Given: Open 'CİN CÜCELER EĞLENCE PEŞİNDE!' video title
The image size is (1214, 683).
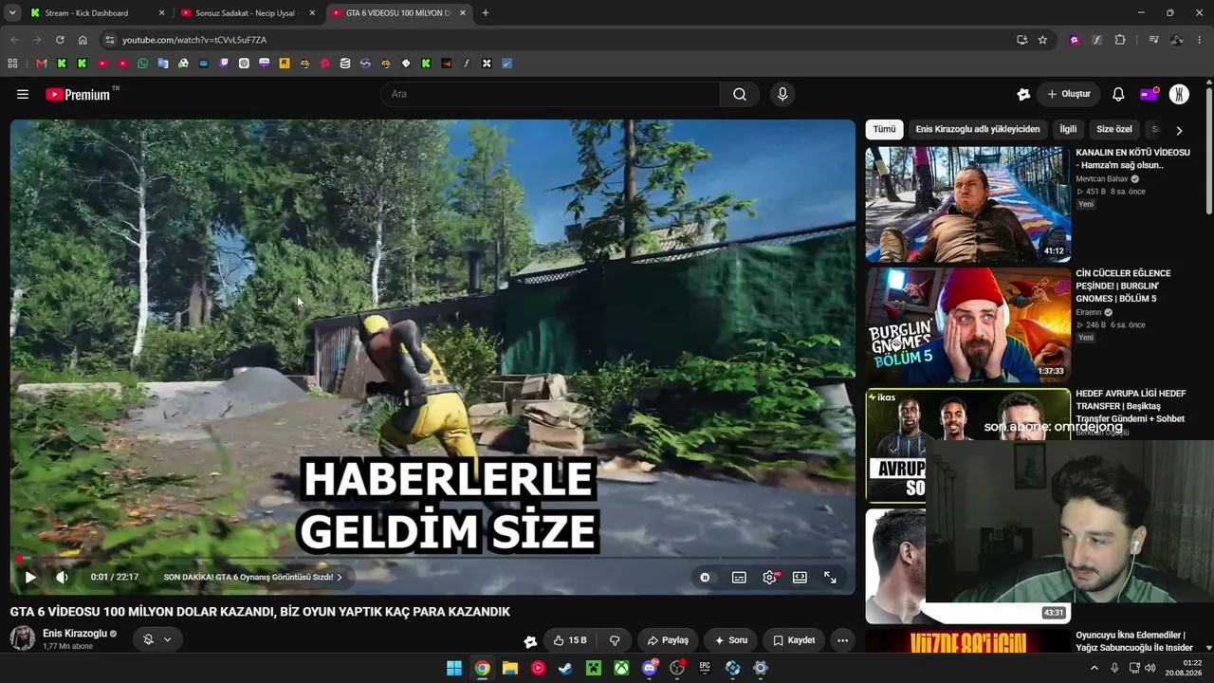Looking at the screenshot, I should 1123,286.
